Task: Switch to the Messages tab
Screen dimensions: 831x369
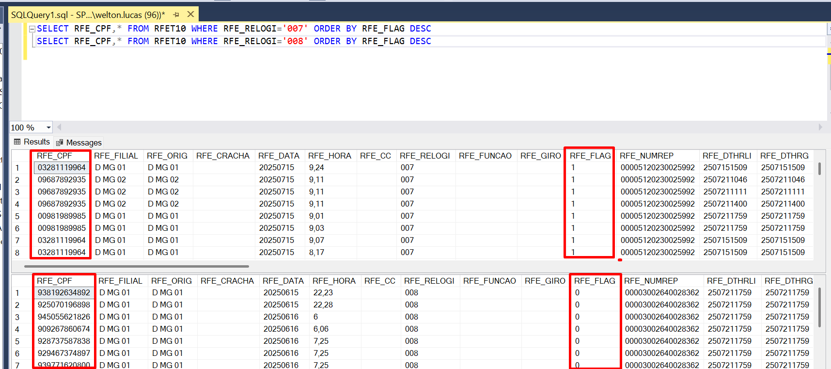Action: click(79, 143)
